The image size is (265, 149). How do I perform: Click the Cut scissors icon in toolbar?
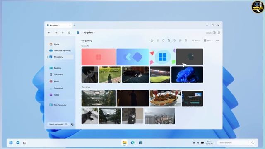pyautogui.click(x=158, y=41)
